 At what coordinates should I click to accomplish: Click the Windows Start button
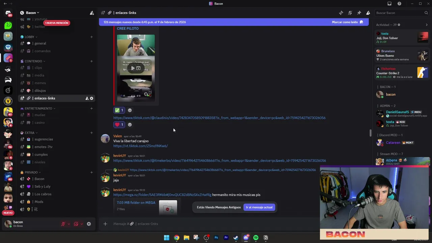coord(166,238)
